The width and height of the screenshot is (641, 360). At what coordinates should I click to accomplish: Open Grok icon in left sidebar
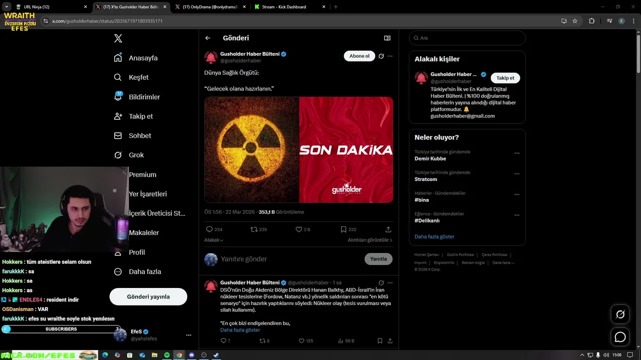118,155
